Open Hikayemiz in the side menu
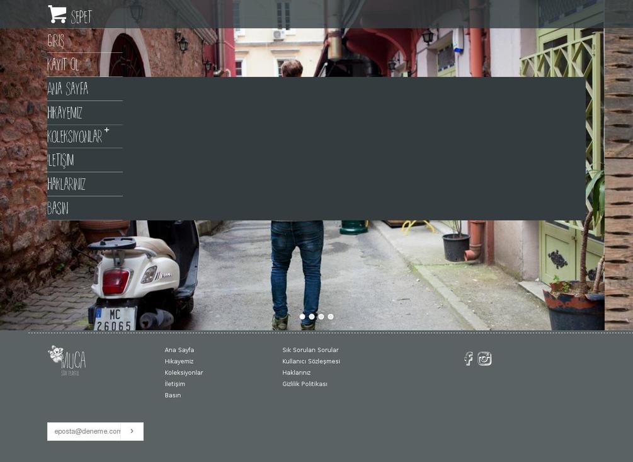The height and width of the screenshot is (462, 633). (x=65, y=113)
